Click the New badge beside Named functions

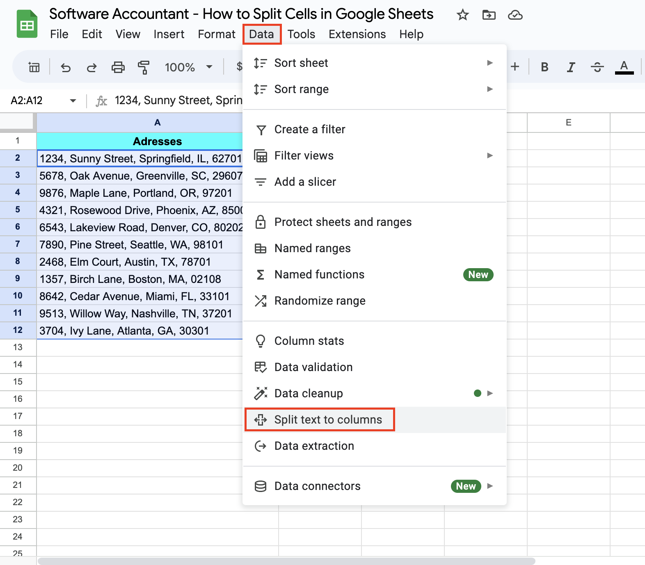click(478, 275)
